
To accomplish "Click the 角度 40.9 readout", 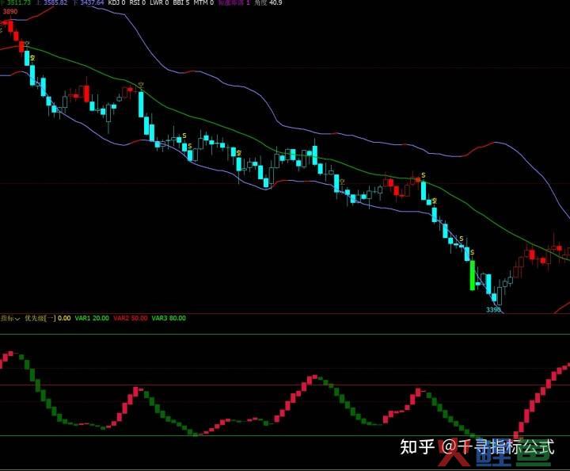I will click(x=268, y=2).
